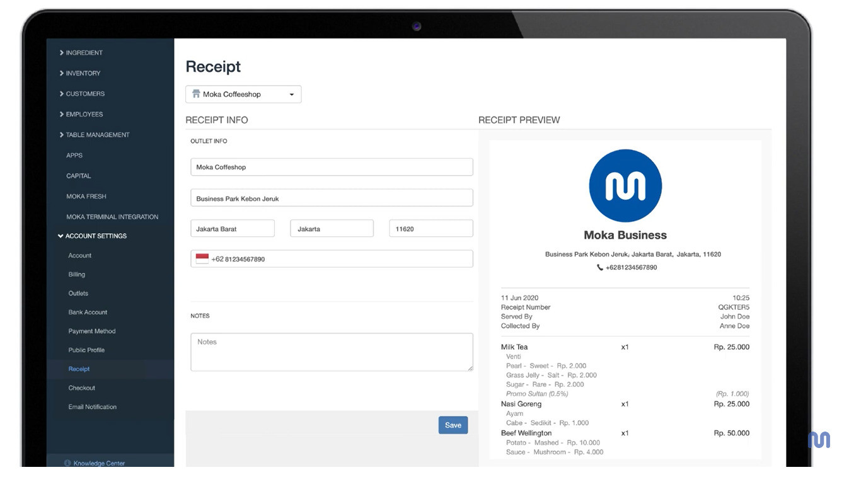Focus the postal code field 11620

pyautogui.click(x=430, y=229)
